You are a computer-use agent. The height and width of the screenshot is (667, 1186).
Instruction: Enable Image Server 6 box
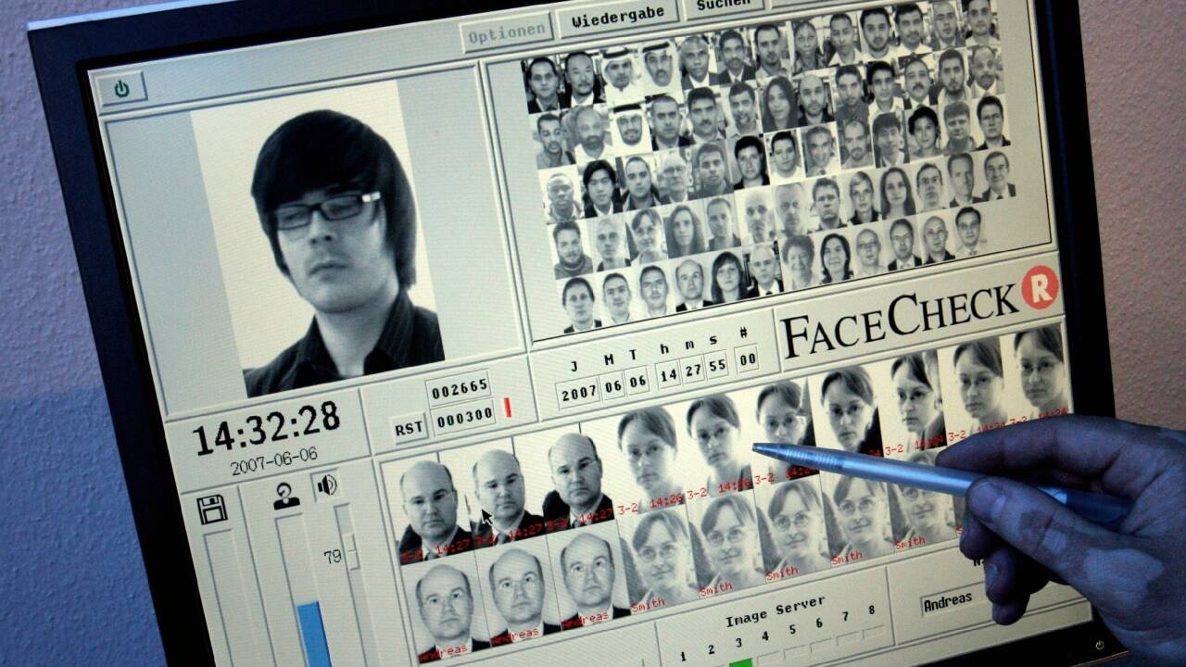coord(823,645)
